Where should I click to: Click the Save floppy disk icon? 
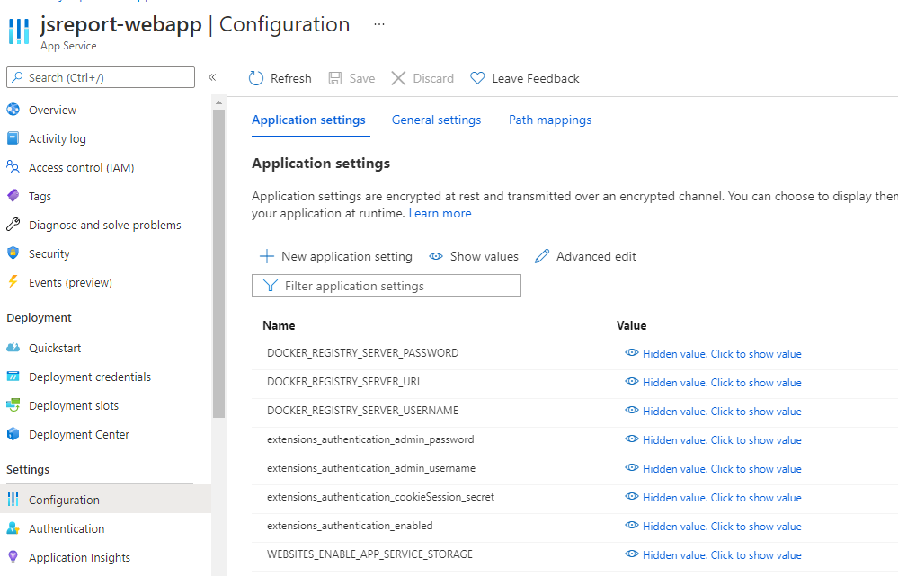335,78
